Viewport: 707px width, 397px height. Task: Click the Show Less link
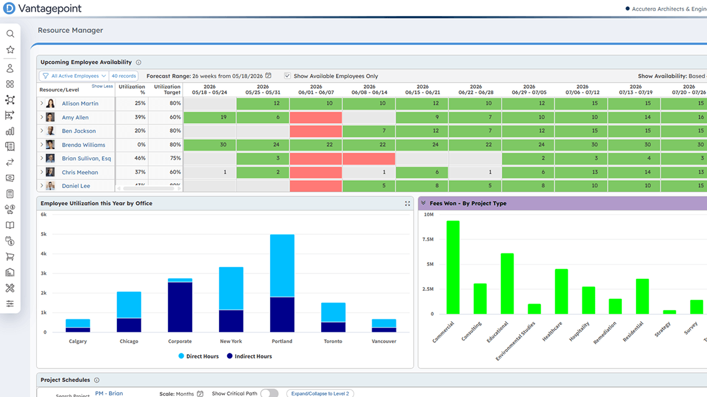click(x=102, y=86)
